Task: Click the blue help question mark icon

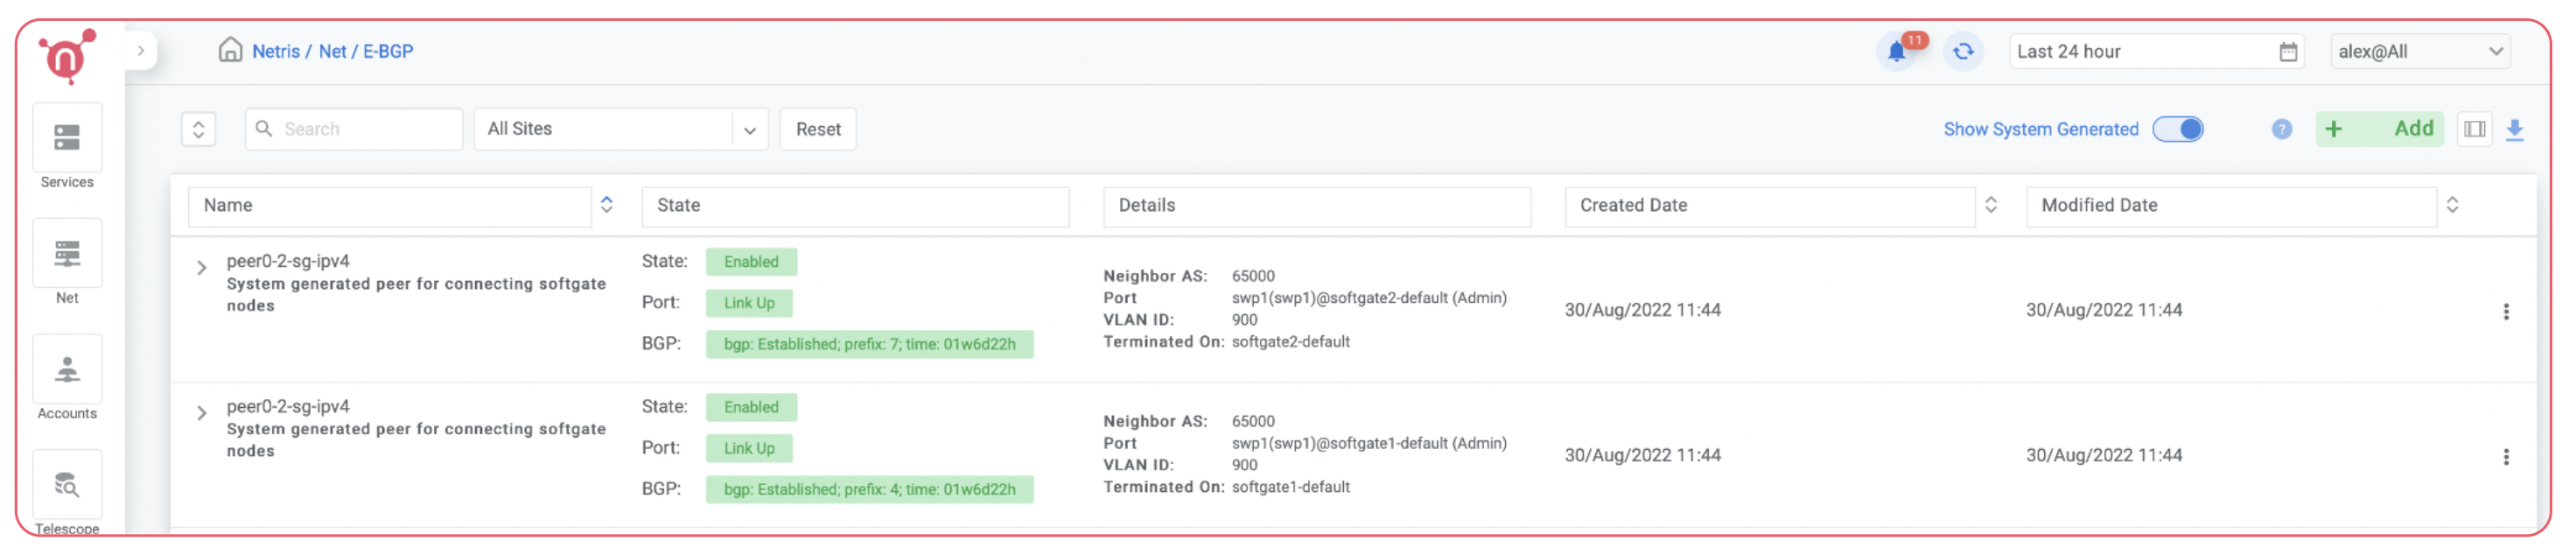Action: tap(2281, 130)
